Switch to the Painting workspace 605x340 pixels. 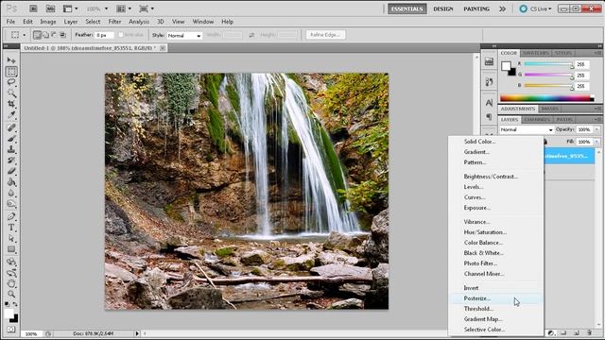coord(476,8)
